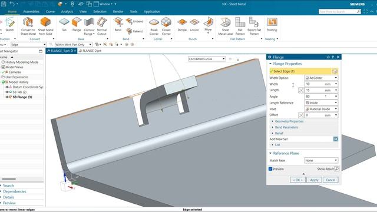
Task: Open the Sketch tool
Action: (9, 24)
